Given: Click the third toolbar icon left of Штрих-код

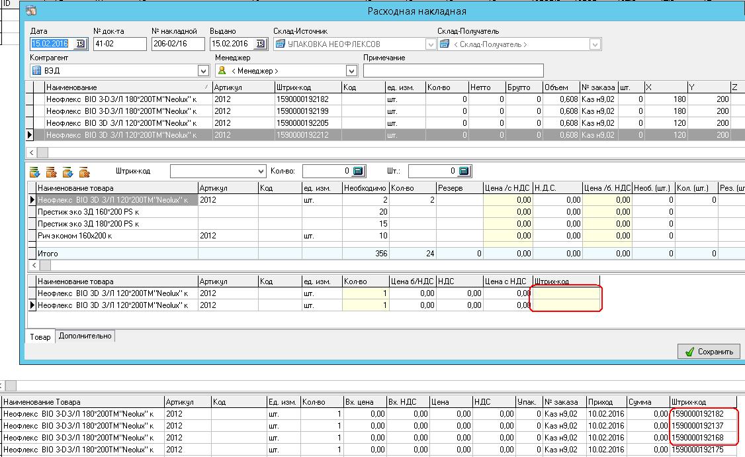Looking at the screenshot, I should point(67,172).
